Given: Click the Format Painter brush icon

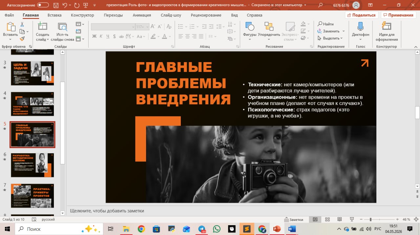Looking at the screenshot, I should 22,39.
